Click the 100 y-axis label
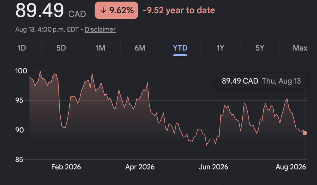Viewport: 317px width, 185px height. click(21, 71)
